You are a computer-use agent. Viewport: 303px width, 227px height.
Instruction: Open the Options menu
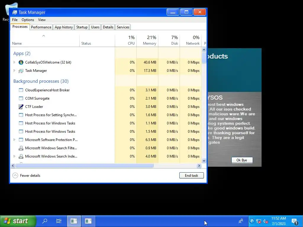point(28,20)
